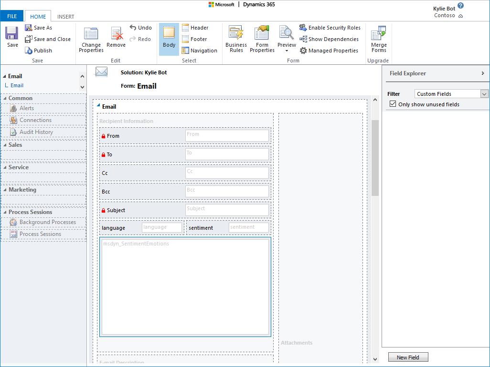
Task: Click the Publish icon
Action: tap(29, 51)
